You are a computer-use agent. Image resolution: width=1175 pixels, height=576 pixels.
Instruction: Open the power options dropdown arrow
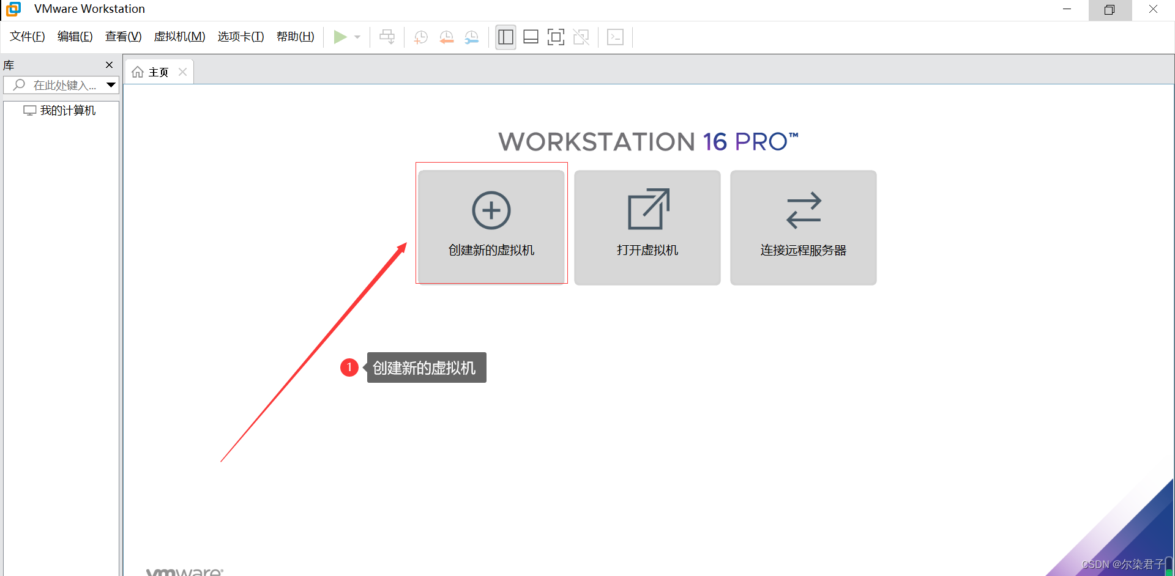357,37
